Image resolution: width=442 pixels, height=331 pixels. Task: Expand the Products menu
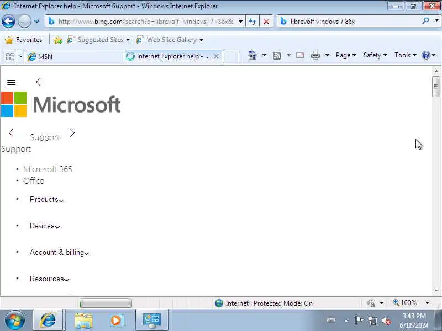click(46, 199)
